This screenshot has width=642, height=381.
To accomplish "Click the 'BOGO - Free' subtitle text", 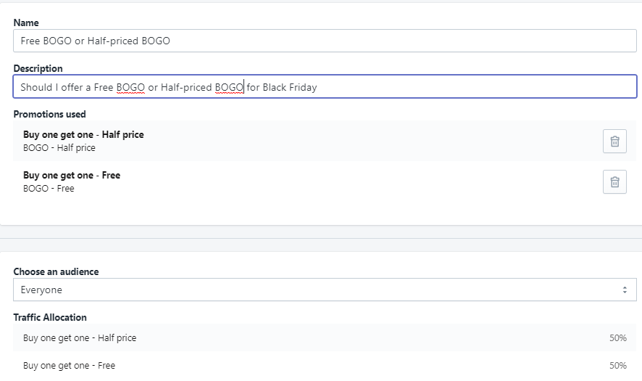I will (49, 189).
